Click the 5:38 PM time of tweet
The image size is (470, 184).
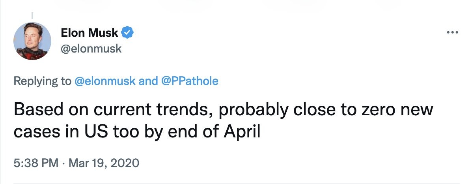click(x=36, y=163)
